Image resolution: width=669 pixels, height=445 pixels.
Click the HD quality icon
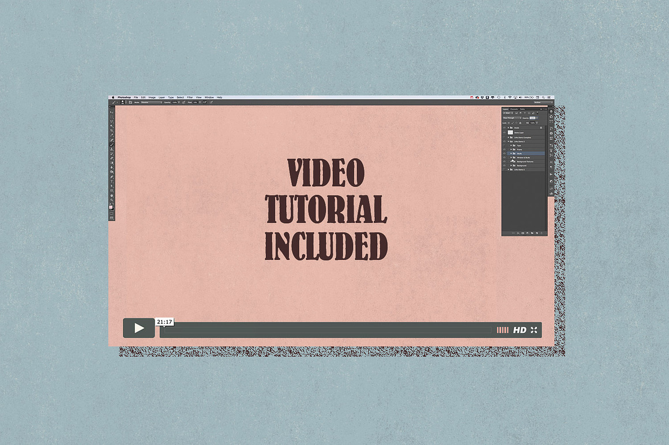coord(520,330)
